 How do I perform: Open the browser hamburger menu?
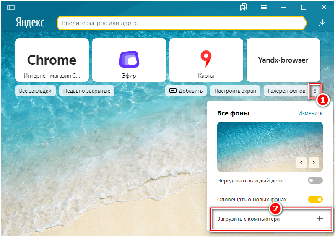264,7
